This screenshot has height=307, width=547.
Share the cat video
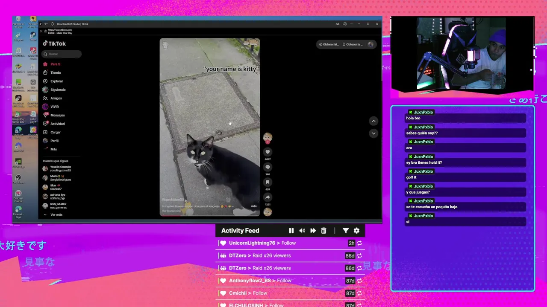(268, 197)
